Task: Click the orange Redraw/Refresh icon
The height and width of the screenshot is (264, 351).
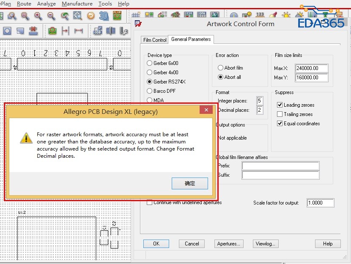Action: click(x=91, y=16)
